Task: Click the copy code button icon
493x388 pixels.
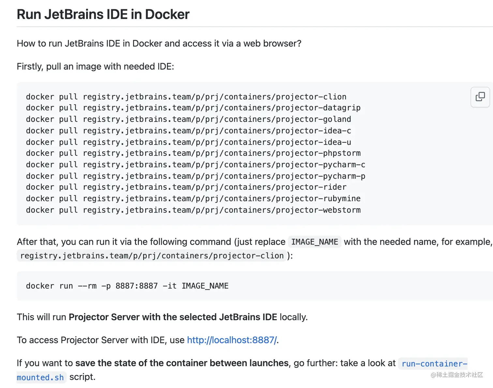Action: click(x=480, y=97)
